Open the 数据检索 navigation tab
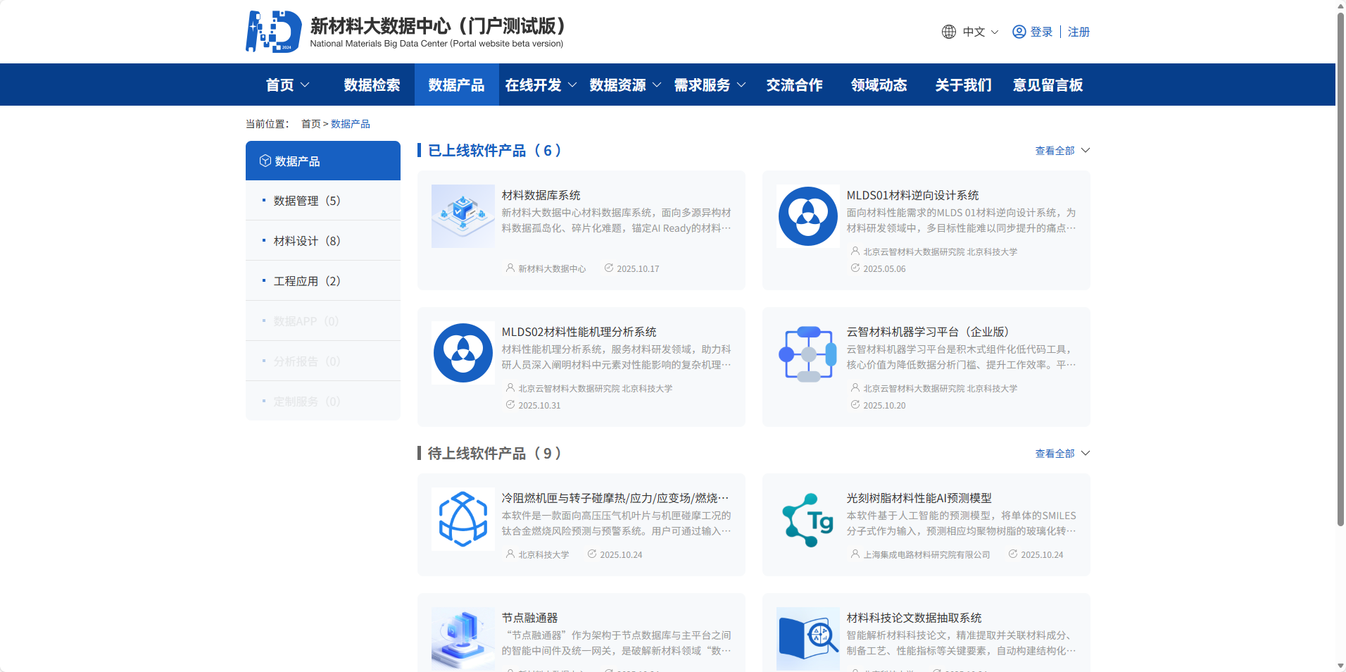Viewport: 1346px width, 672px height. pos(372,85)
